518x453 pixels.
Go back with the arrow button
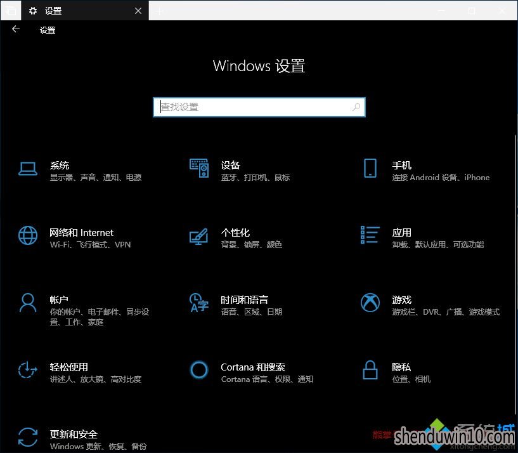(x=15, y=29)
